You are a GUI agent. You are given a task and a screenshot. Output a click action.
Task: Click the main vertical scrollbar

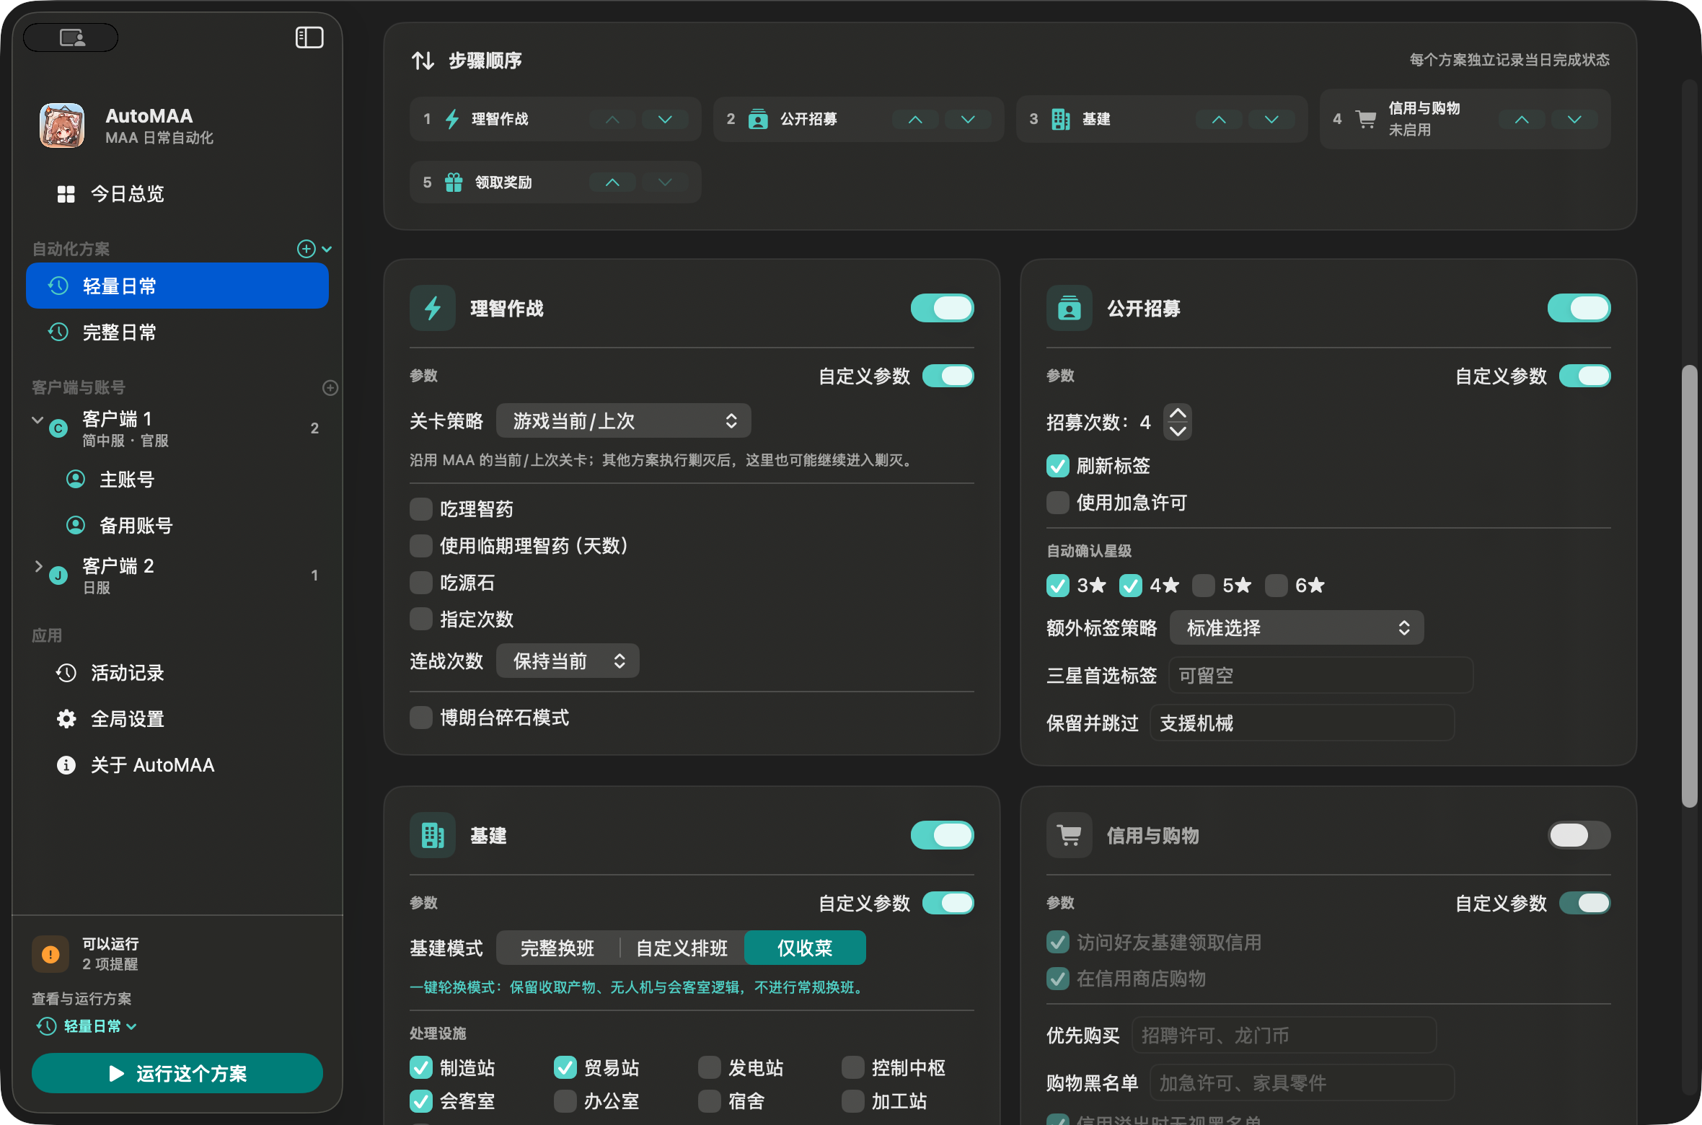pos(1689,586)
